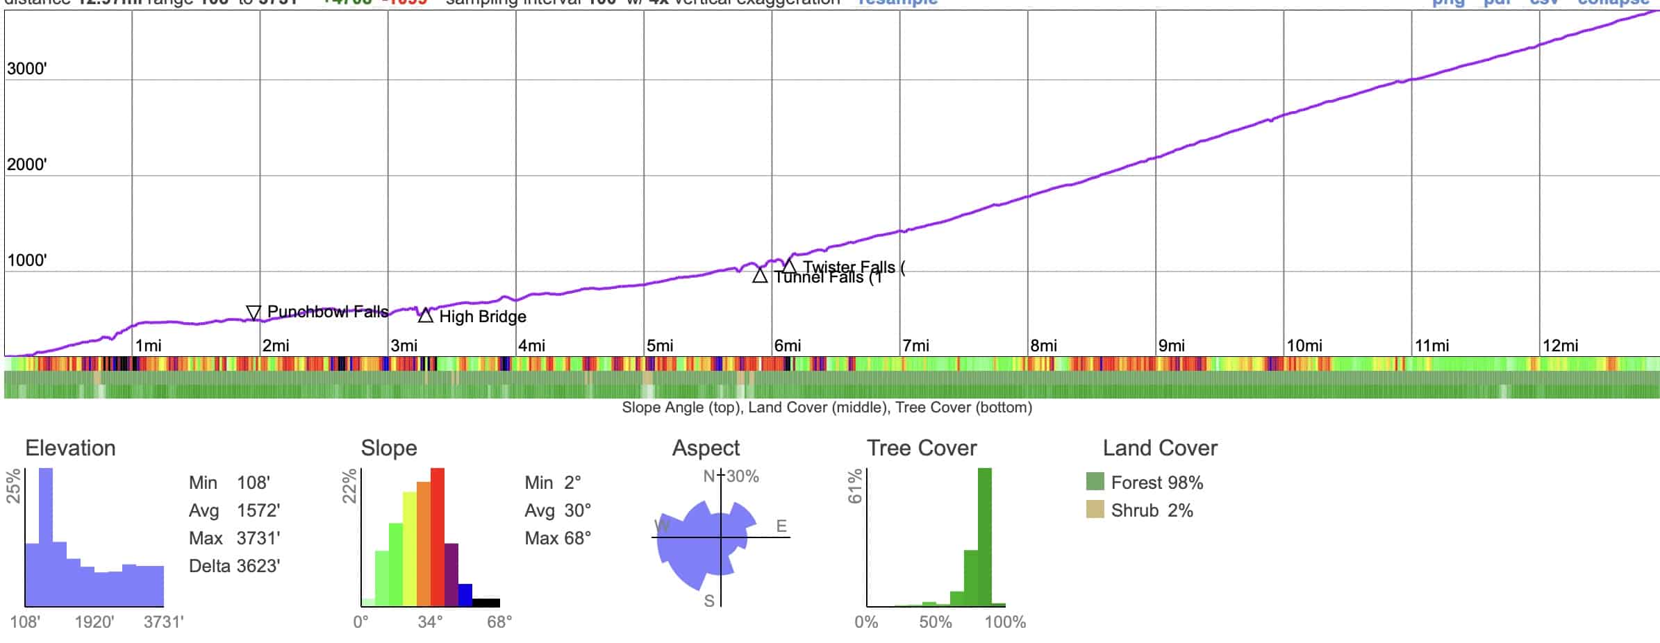Click the Forest color swatch in Land Cover legend
1660x643 pixels.
pos(1094,482)
